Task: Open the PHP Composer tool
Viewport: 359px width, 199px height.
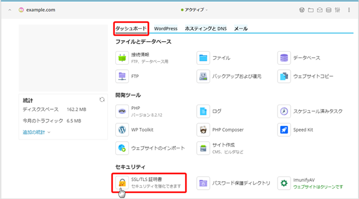Action: tap(220, 130)
